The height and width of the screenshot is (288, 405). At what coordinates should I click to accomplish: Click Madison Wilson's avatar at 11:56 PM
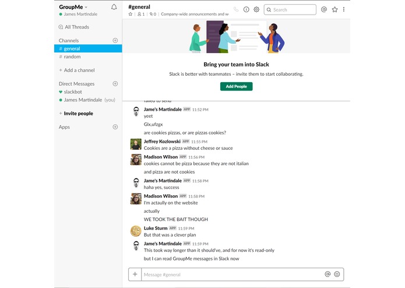136,160
